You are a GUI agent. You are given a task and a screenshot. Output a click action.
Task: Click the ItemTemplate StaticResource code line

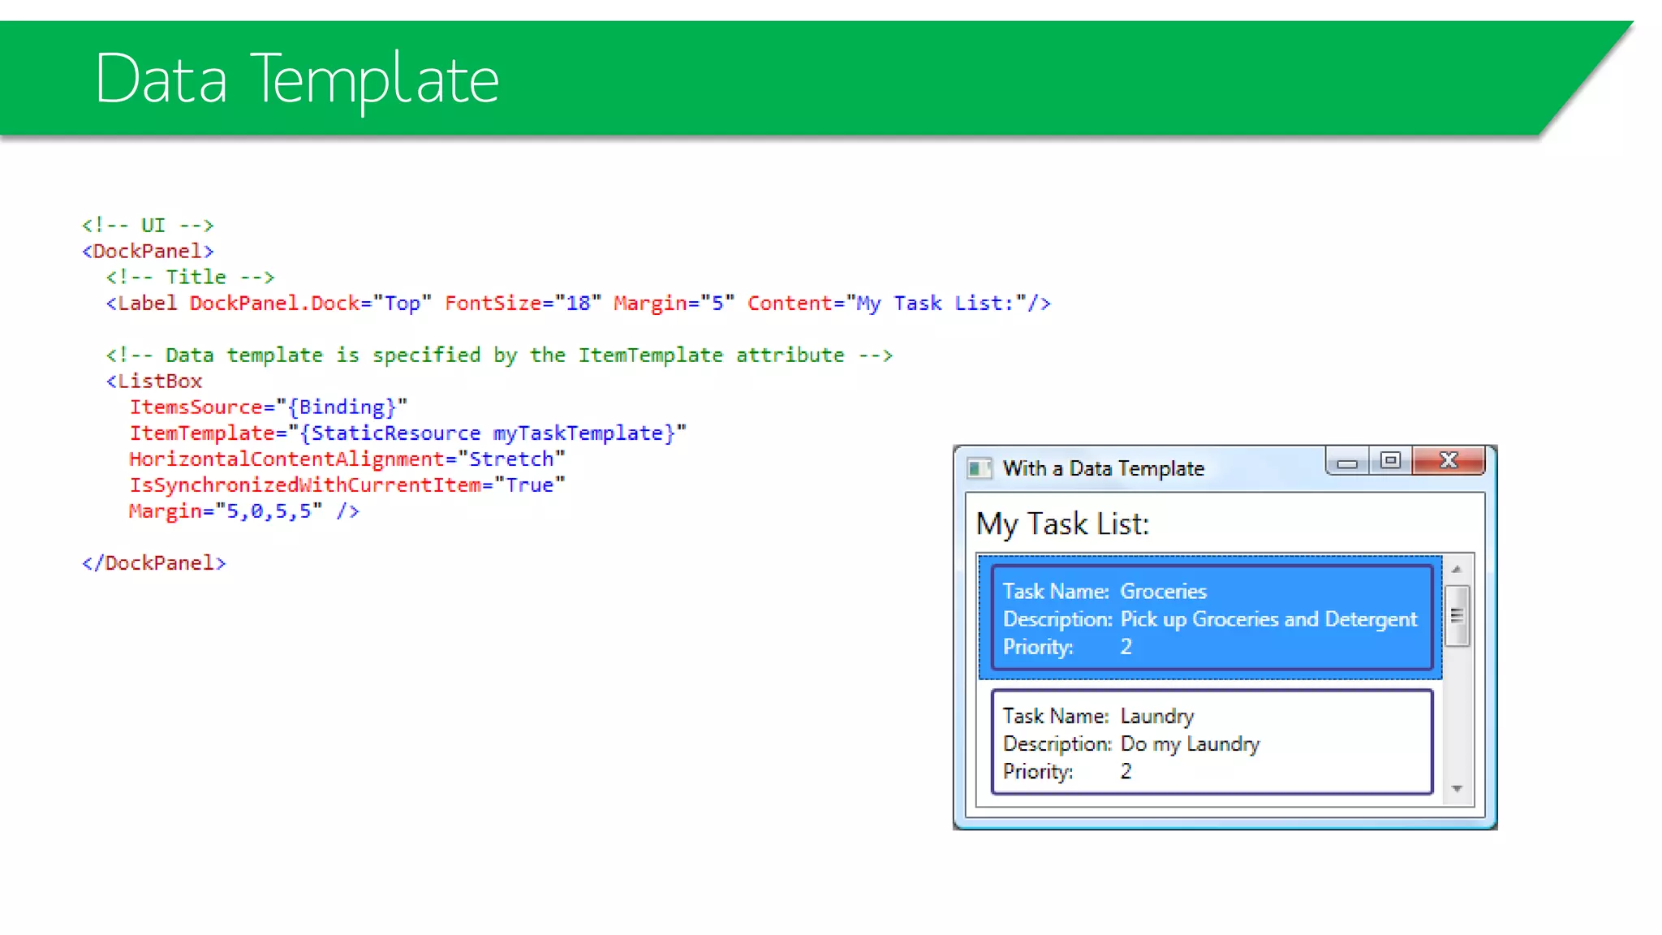pyautogui.click(x=407, y=433)
